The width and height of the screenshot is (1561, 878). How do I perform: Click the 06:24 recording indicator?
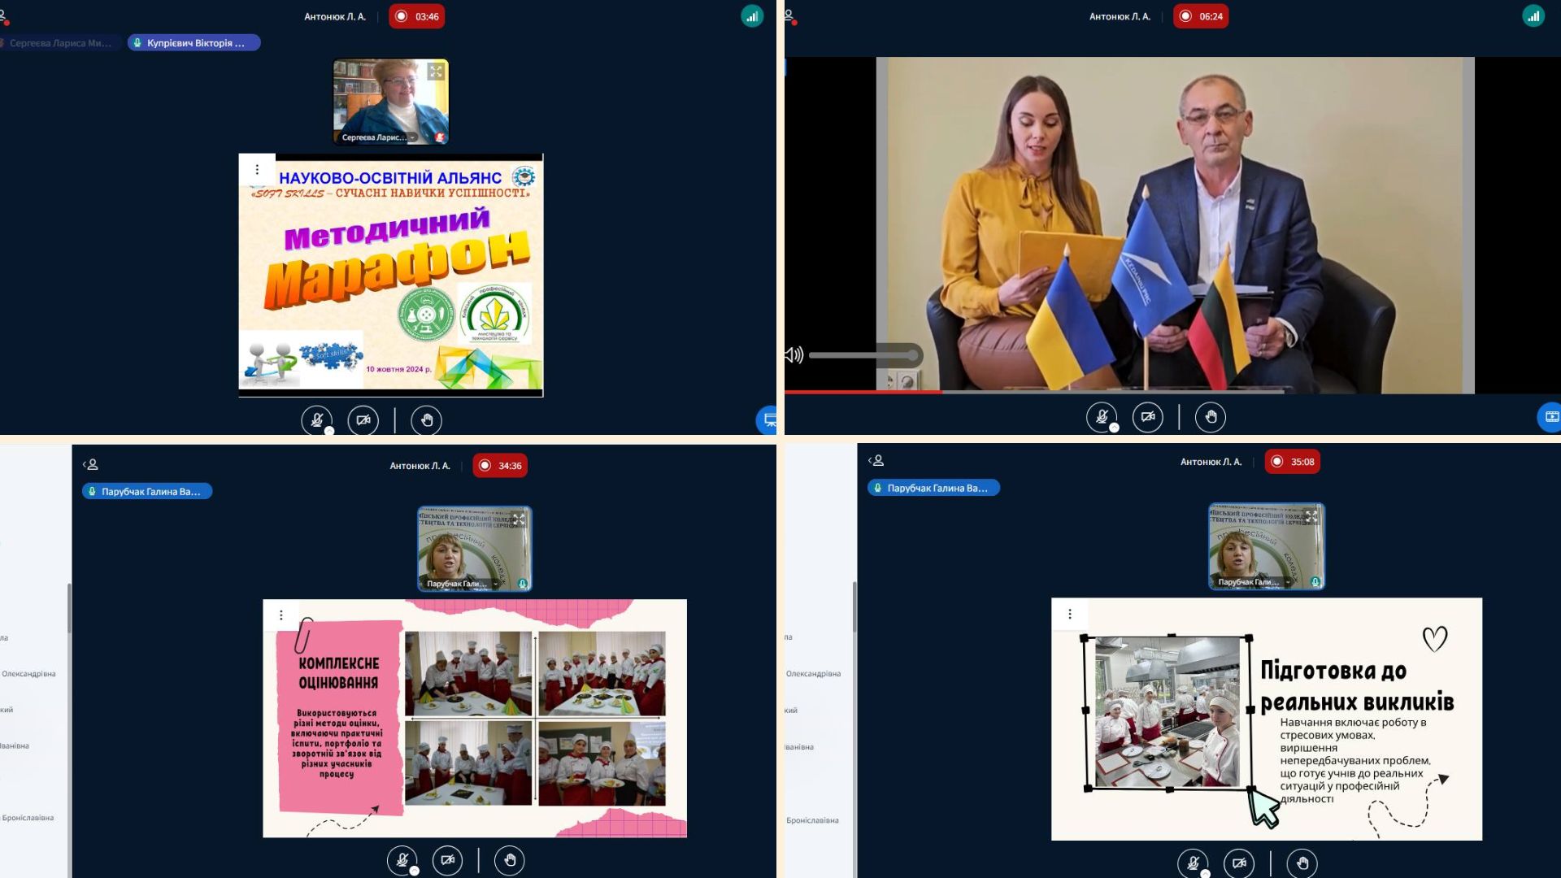click(x=1200, y=16)
